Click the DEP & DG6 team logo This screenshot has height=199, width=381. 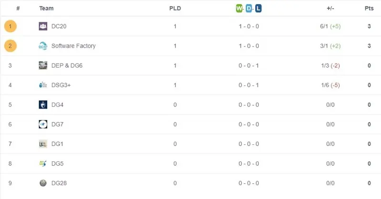[43, 66]
